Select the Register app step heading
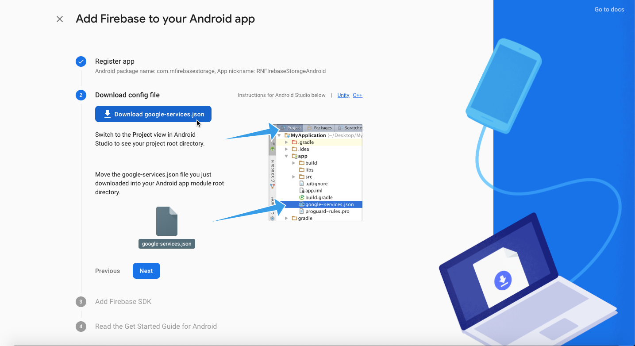This screenshot has height=346, width=635. tap(115, 62)
